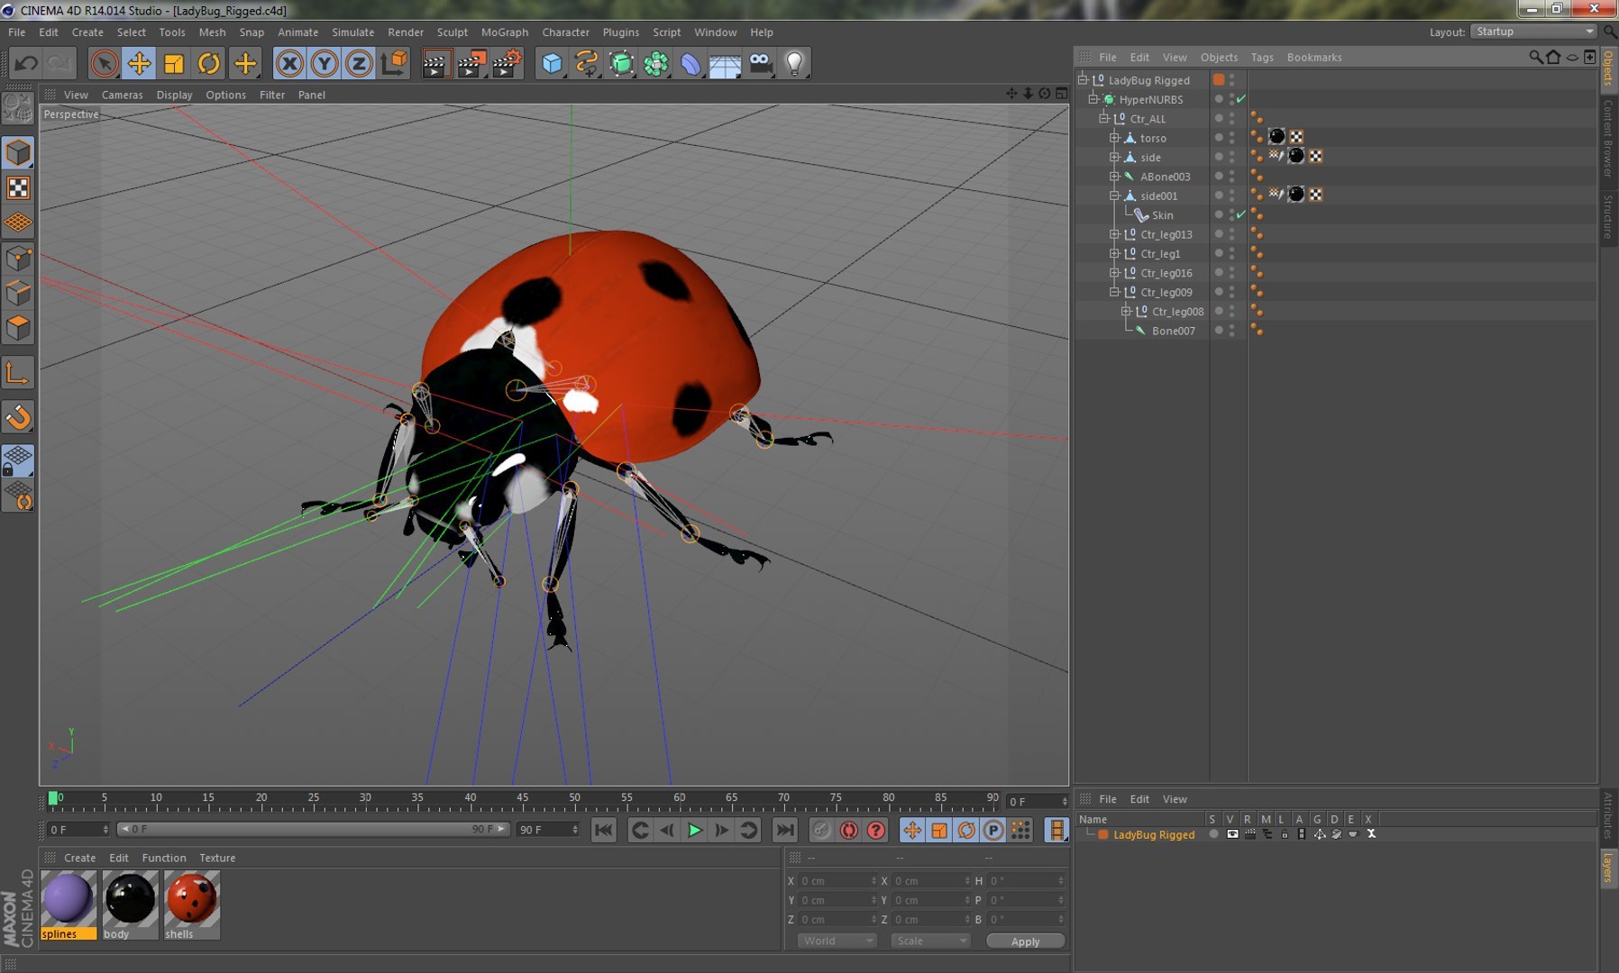Select the splines material swatch
The image size is (1619, 973).
[x=69, y=905]
